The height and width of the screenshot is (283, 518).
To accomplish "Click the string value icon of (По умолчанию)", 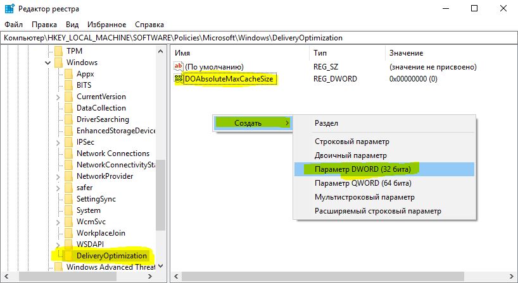I will 179,66.
